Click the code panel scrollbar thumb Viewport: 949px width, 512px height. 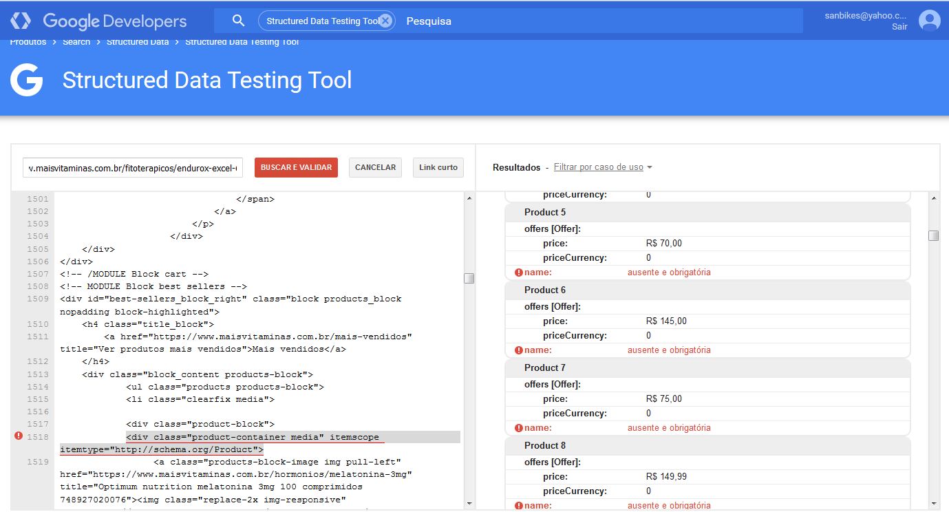(x=469, y=278)
